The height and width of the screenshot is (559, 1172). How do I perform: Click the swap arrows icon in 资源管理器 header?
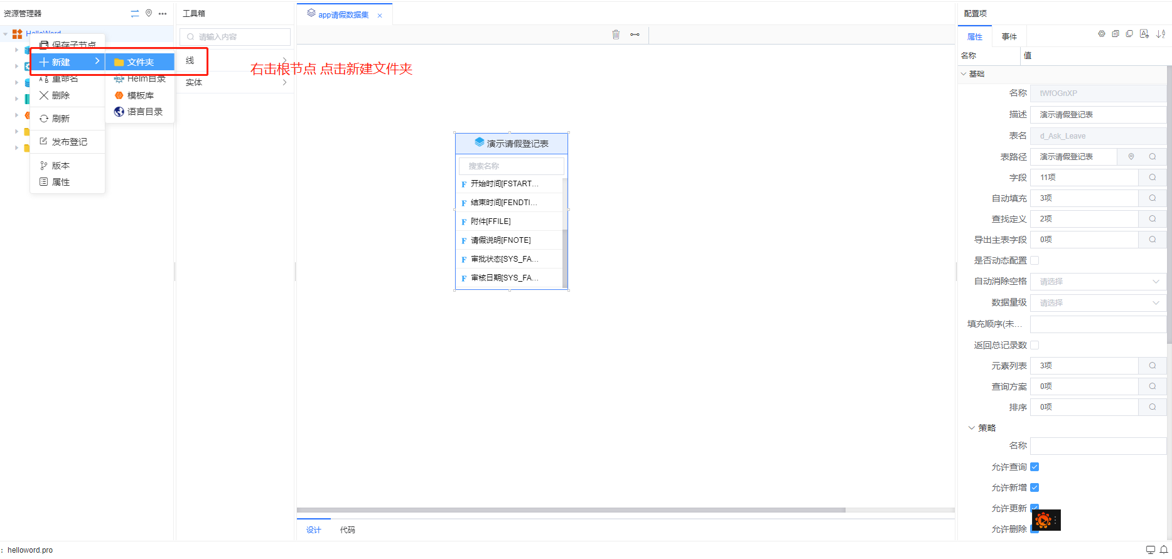click(x=134, y=13)
